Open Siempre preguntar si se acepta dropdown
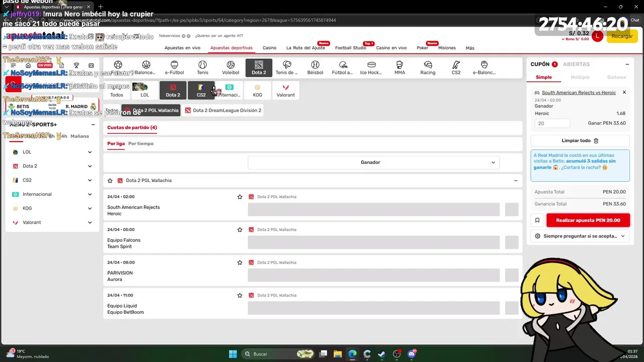644x362 pixels. (580, 236)
